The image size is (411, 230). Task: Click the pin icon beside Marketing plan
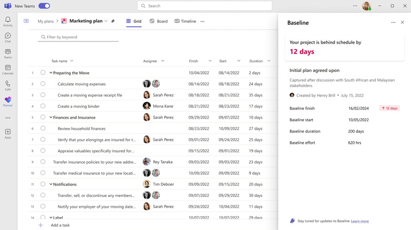[x=113, y=22]
